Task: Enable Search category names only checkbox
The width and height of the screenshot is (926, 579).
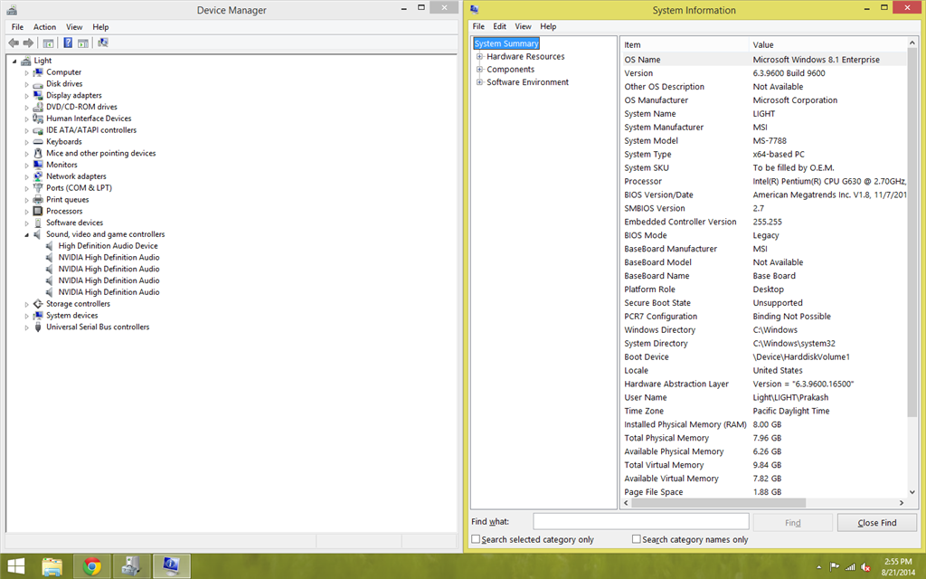Action: point(636,539)
